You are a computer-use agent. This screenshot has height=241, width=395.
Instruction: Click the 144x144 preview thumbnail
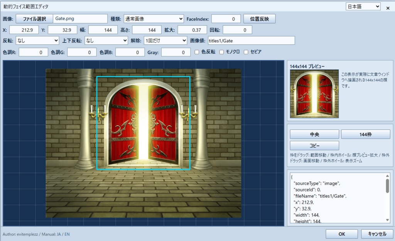point(314,94)
